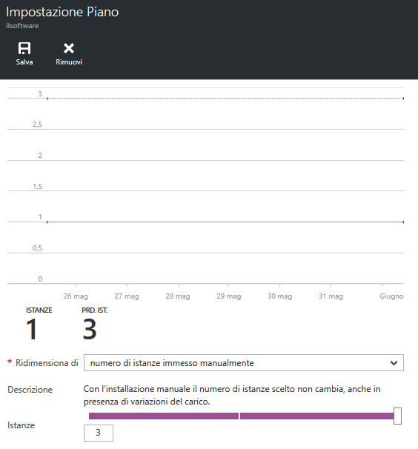Click the Descrizione label
The width and height of the screenshot is (418, 449).
point(30,390)
